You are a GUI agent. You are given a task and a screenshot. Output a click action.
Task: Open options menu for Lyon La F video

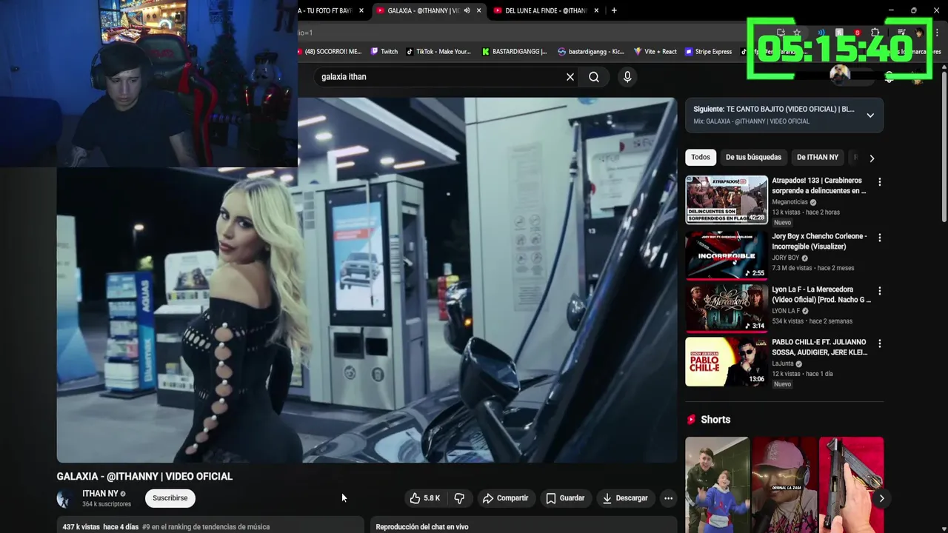point(880,291)
